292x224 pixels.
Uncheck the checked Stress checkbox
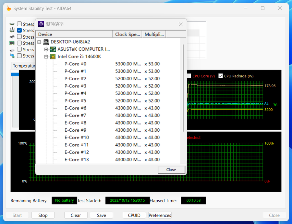point(19,31)
